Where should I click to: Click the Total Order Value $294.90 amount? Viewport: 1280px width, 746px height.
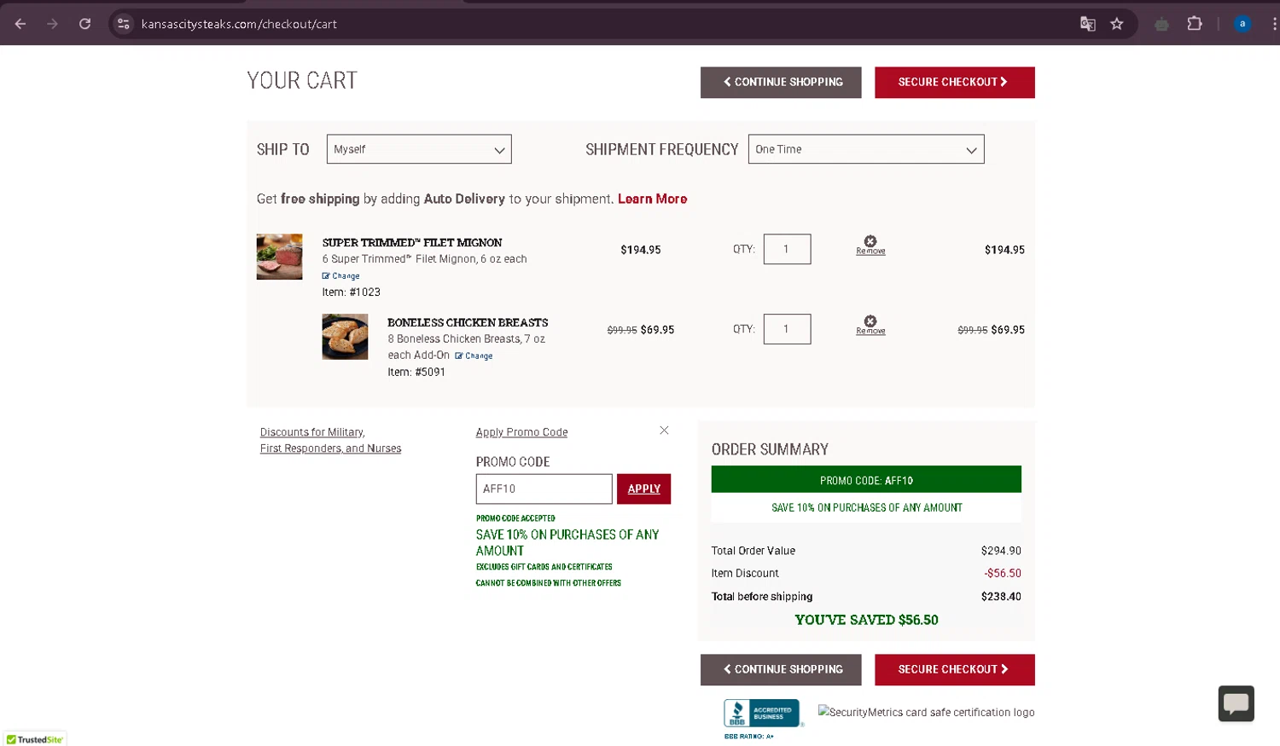click(x=1001, y=551)
